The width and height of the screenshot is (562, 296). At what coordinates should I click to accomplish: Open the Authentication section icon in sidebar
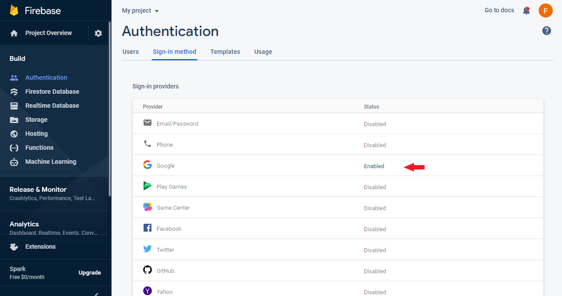coord(15,77)
